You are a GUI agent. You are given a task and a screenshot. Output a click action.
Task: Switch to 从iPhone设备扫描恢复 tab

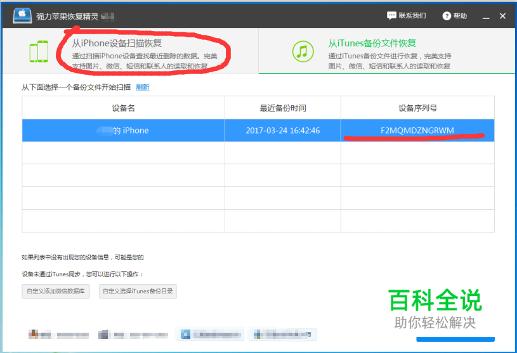tap(130, 51)
